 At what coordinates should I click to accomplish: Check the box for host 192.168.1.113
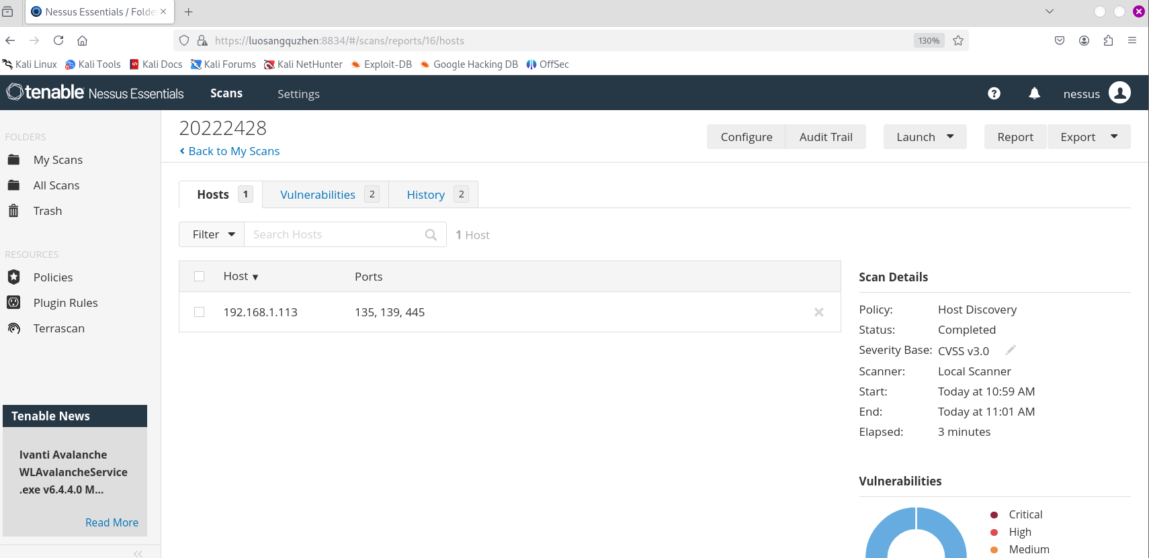click(x=199, y=312)
